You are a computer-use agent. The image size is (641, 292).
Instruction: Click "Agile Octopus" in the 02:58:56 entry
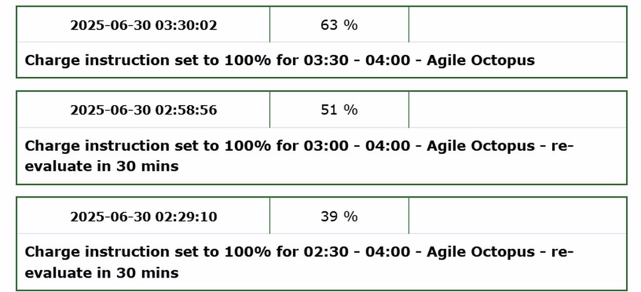tap(481, 146)
